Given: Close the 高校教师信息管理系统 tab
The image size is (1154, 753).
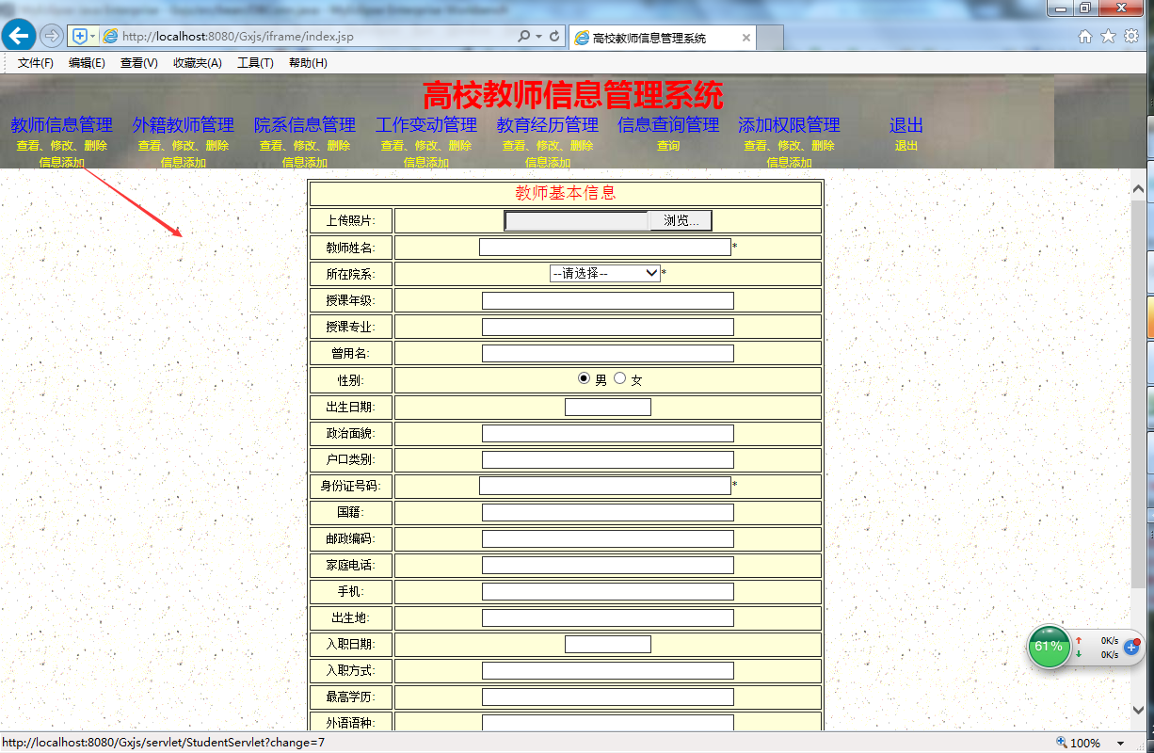Looking at the screenshot, I should click(x=746, y=39).
